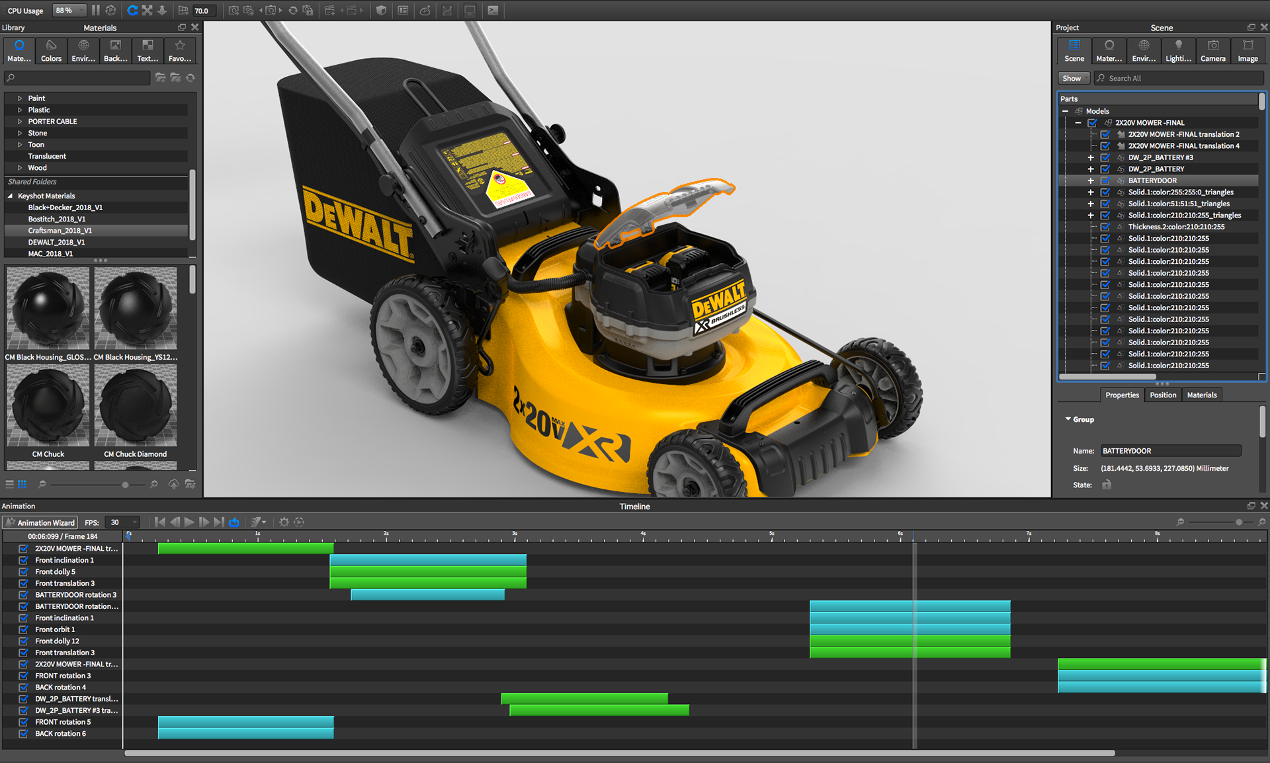Image resolution: width=1270 pixels, height=763 pixels.
Task: Adjust the library thumbnail size slider
Action: tap(125, 485)
